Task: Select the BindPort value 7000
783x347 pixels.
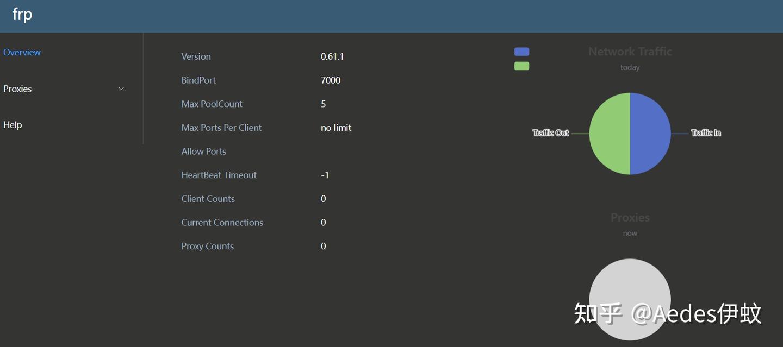Action: 331,80
